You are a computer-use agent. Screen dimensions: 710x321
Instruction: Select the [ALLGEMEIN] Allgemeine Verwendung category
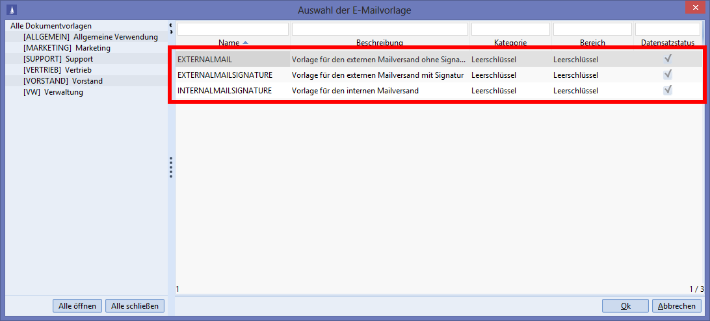pos(90,37)
